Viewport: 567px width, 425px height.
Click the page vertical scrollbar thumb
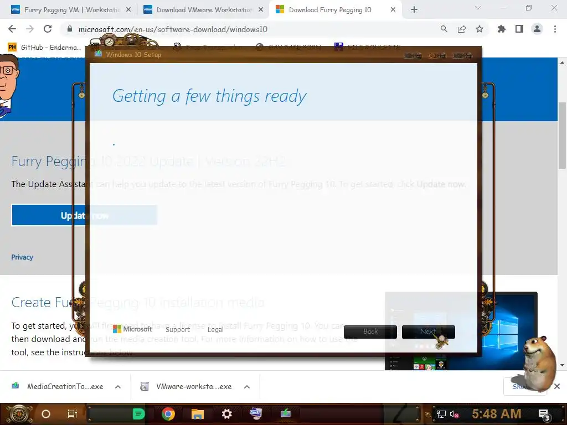click(x=562, y=136)
